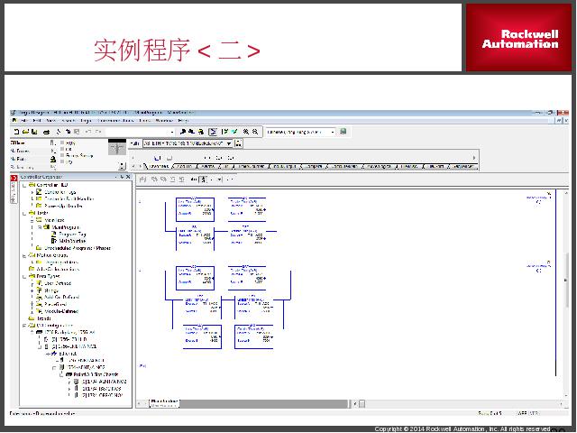577x433 pixels.
Task: Open the Help menu
Action: pos(183,120)
